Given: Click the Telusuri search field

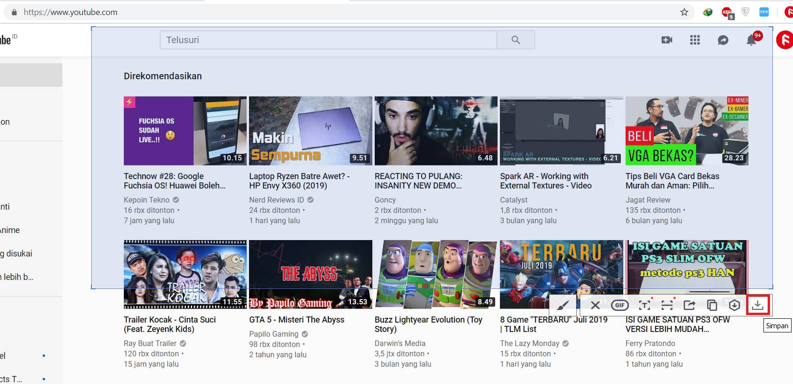Looking at the screenshot, I should click(x=328, y=40).
